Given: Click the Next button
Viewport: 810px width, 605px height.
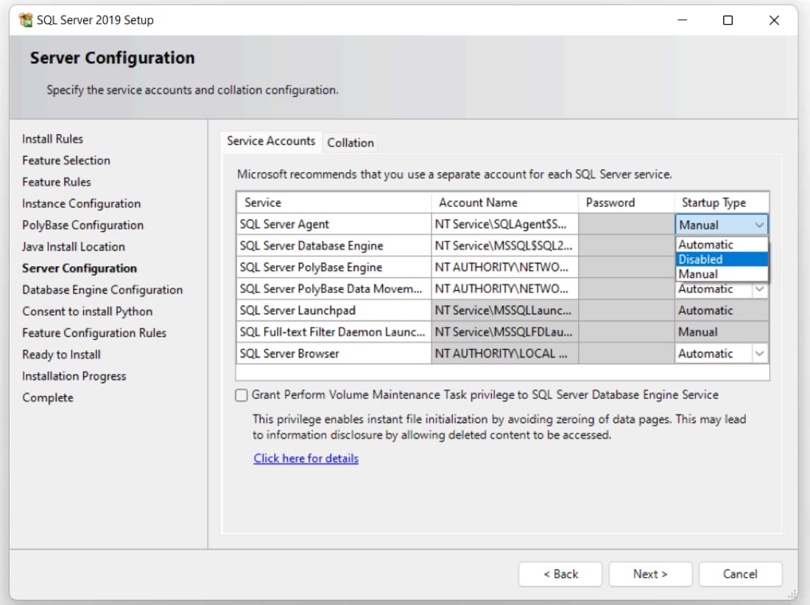Looking at the screenshot, I should 650,574.
